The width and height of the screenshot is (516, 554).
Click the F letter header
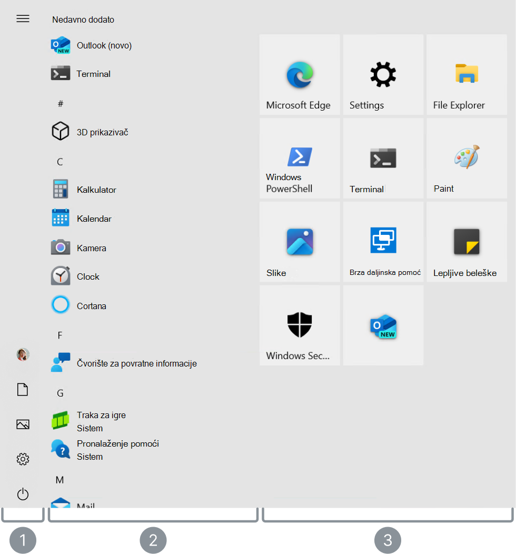pos(60,335)
